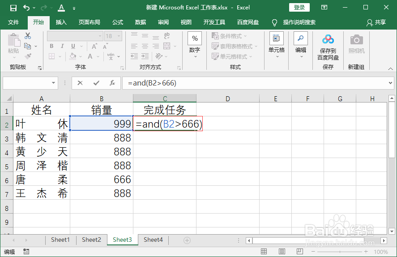Screen dimensions: 397x257
Task: Click the 照相机 camera icon
Action: click(x=356, y=40)
